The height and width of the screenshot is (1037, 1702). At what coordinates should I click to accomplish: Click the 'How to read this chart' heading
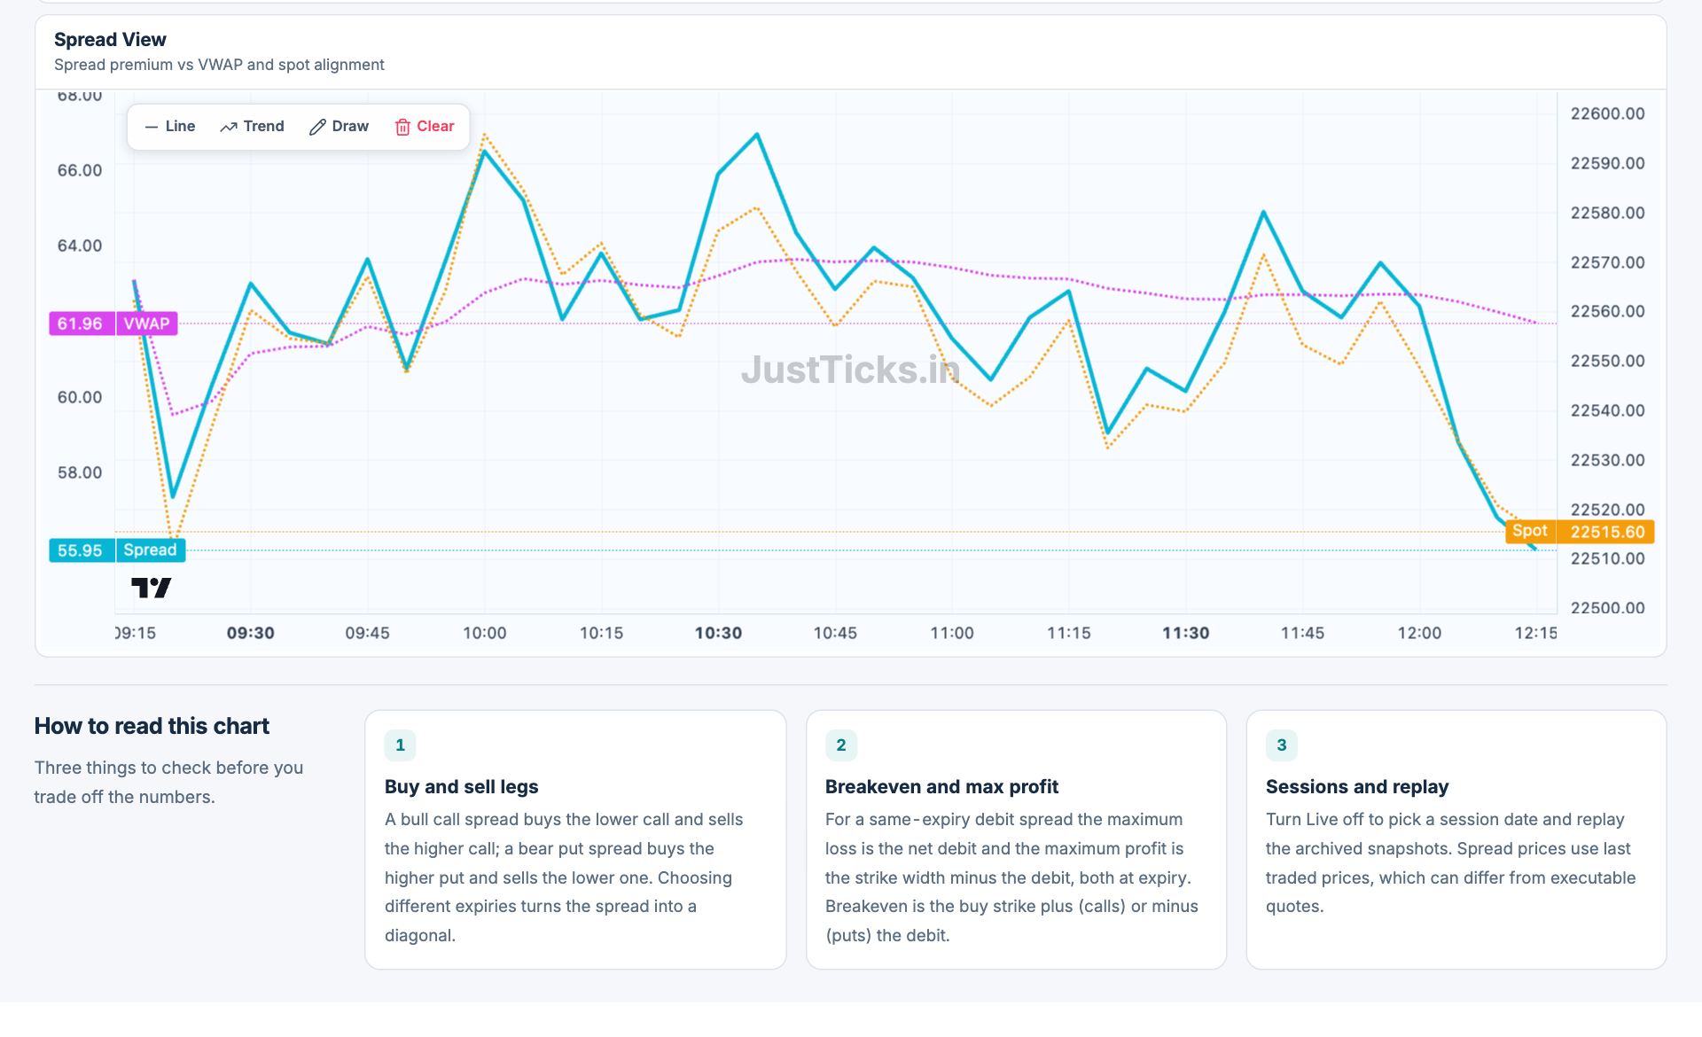(152, 726)
